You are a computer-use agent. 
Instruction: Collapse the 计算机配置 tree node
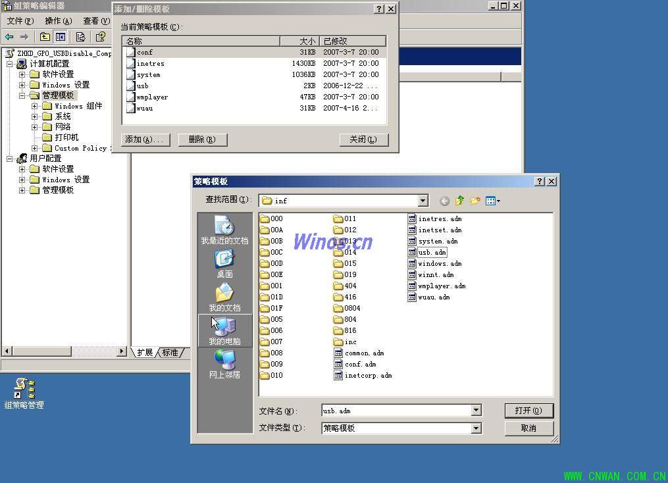pyautogui.click(x=10, y=64)
